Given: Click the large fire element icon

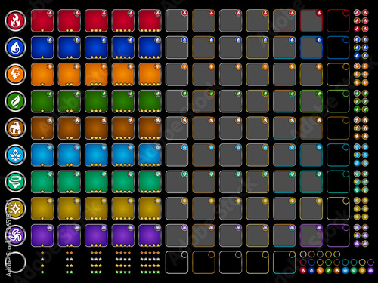Looking at the screenshot, I should pyautogui.click(x=15, y=20).
